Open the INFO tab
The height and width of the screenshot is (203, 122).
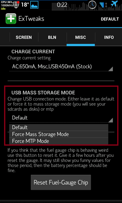[109, 37]
